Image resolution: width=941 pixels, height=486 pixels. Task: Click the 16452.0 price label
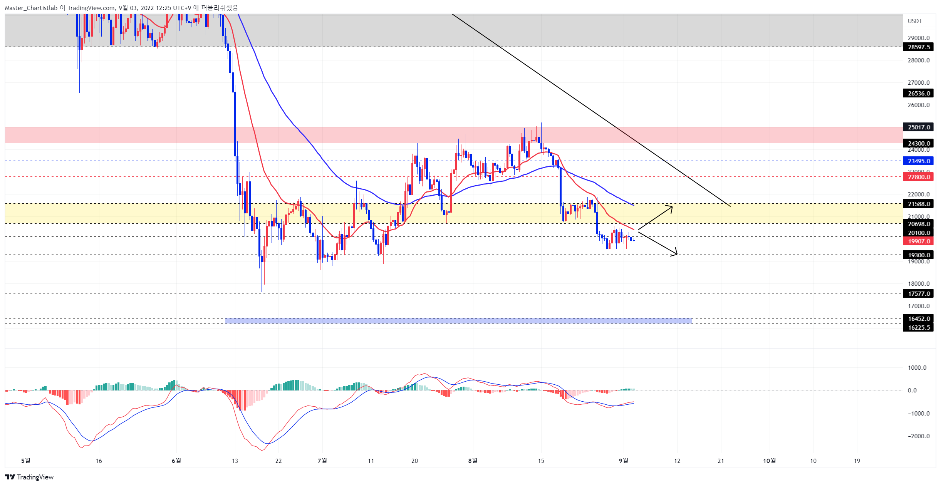tap(918, 318)
